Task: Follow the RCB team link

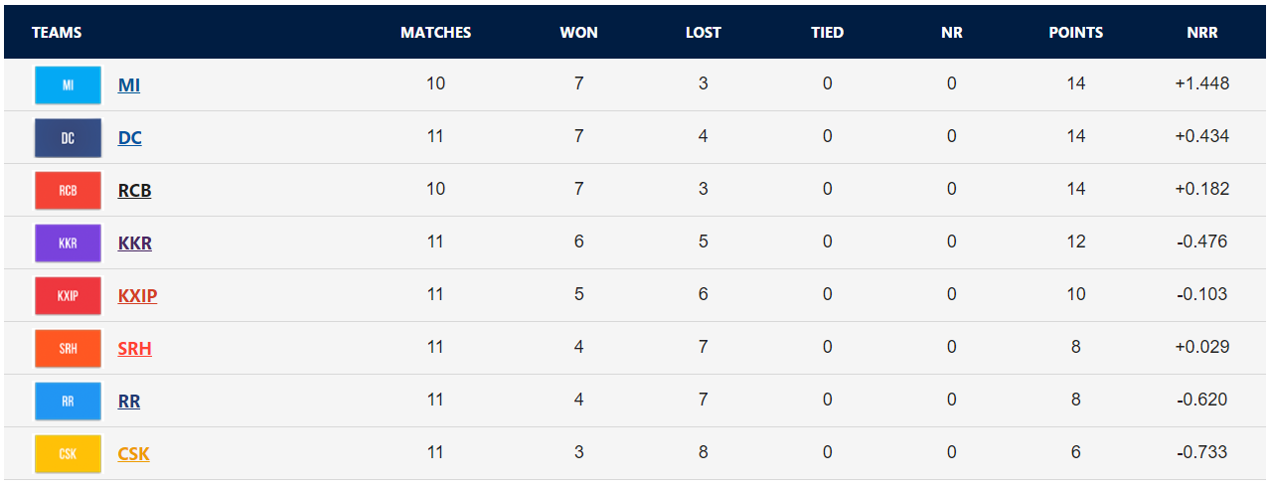Action: 135,191
